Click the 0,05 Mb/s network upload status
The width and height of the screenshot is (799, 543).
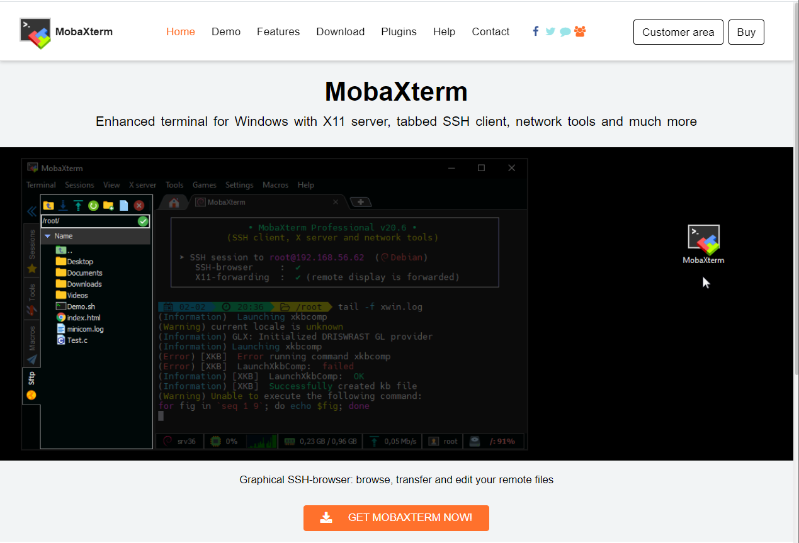(393, 441)
